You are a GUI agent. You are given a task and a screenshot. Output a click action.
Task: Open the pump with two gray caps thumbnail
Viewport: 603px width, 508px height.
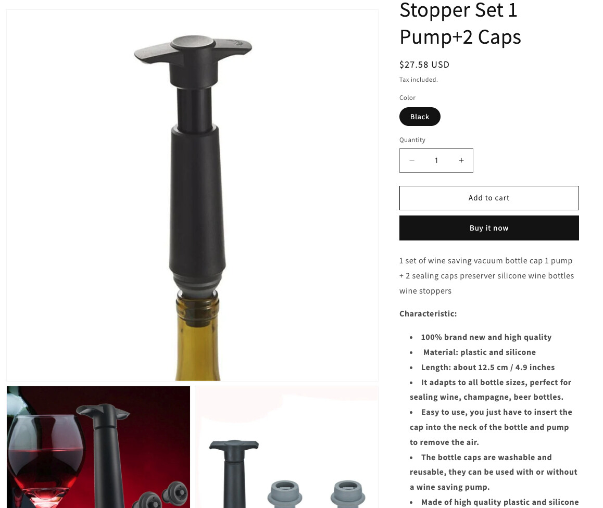pyautogui.click(x=286, y=447)
